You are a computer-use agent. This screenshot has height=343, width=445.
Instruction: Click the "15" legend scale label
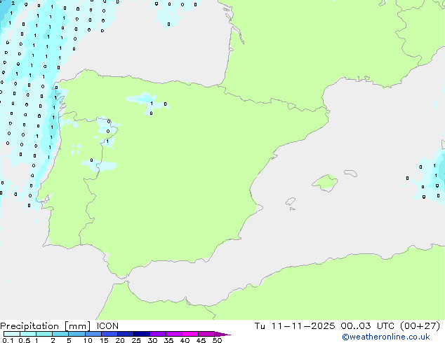[104, 340]
